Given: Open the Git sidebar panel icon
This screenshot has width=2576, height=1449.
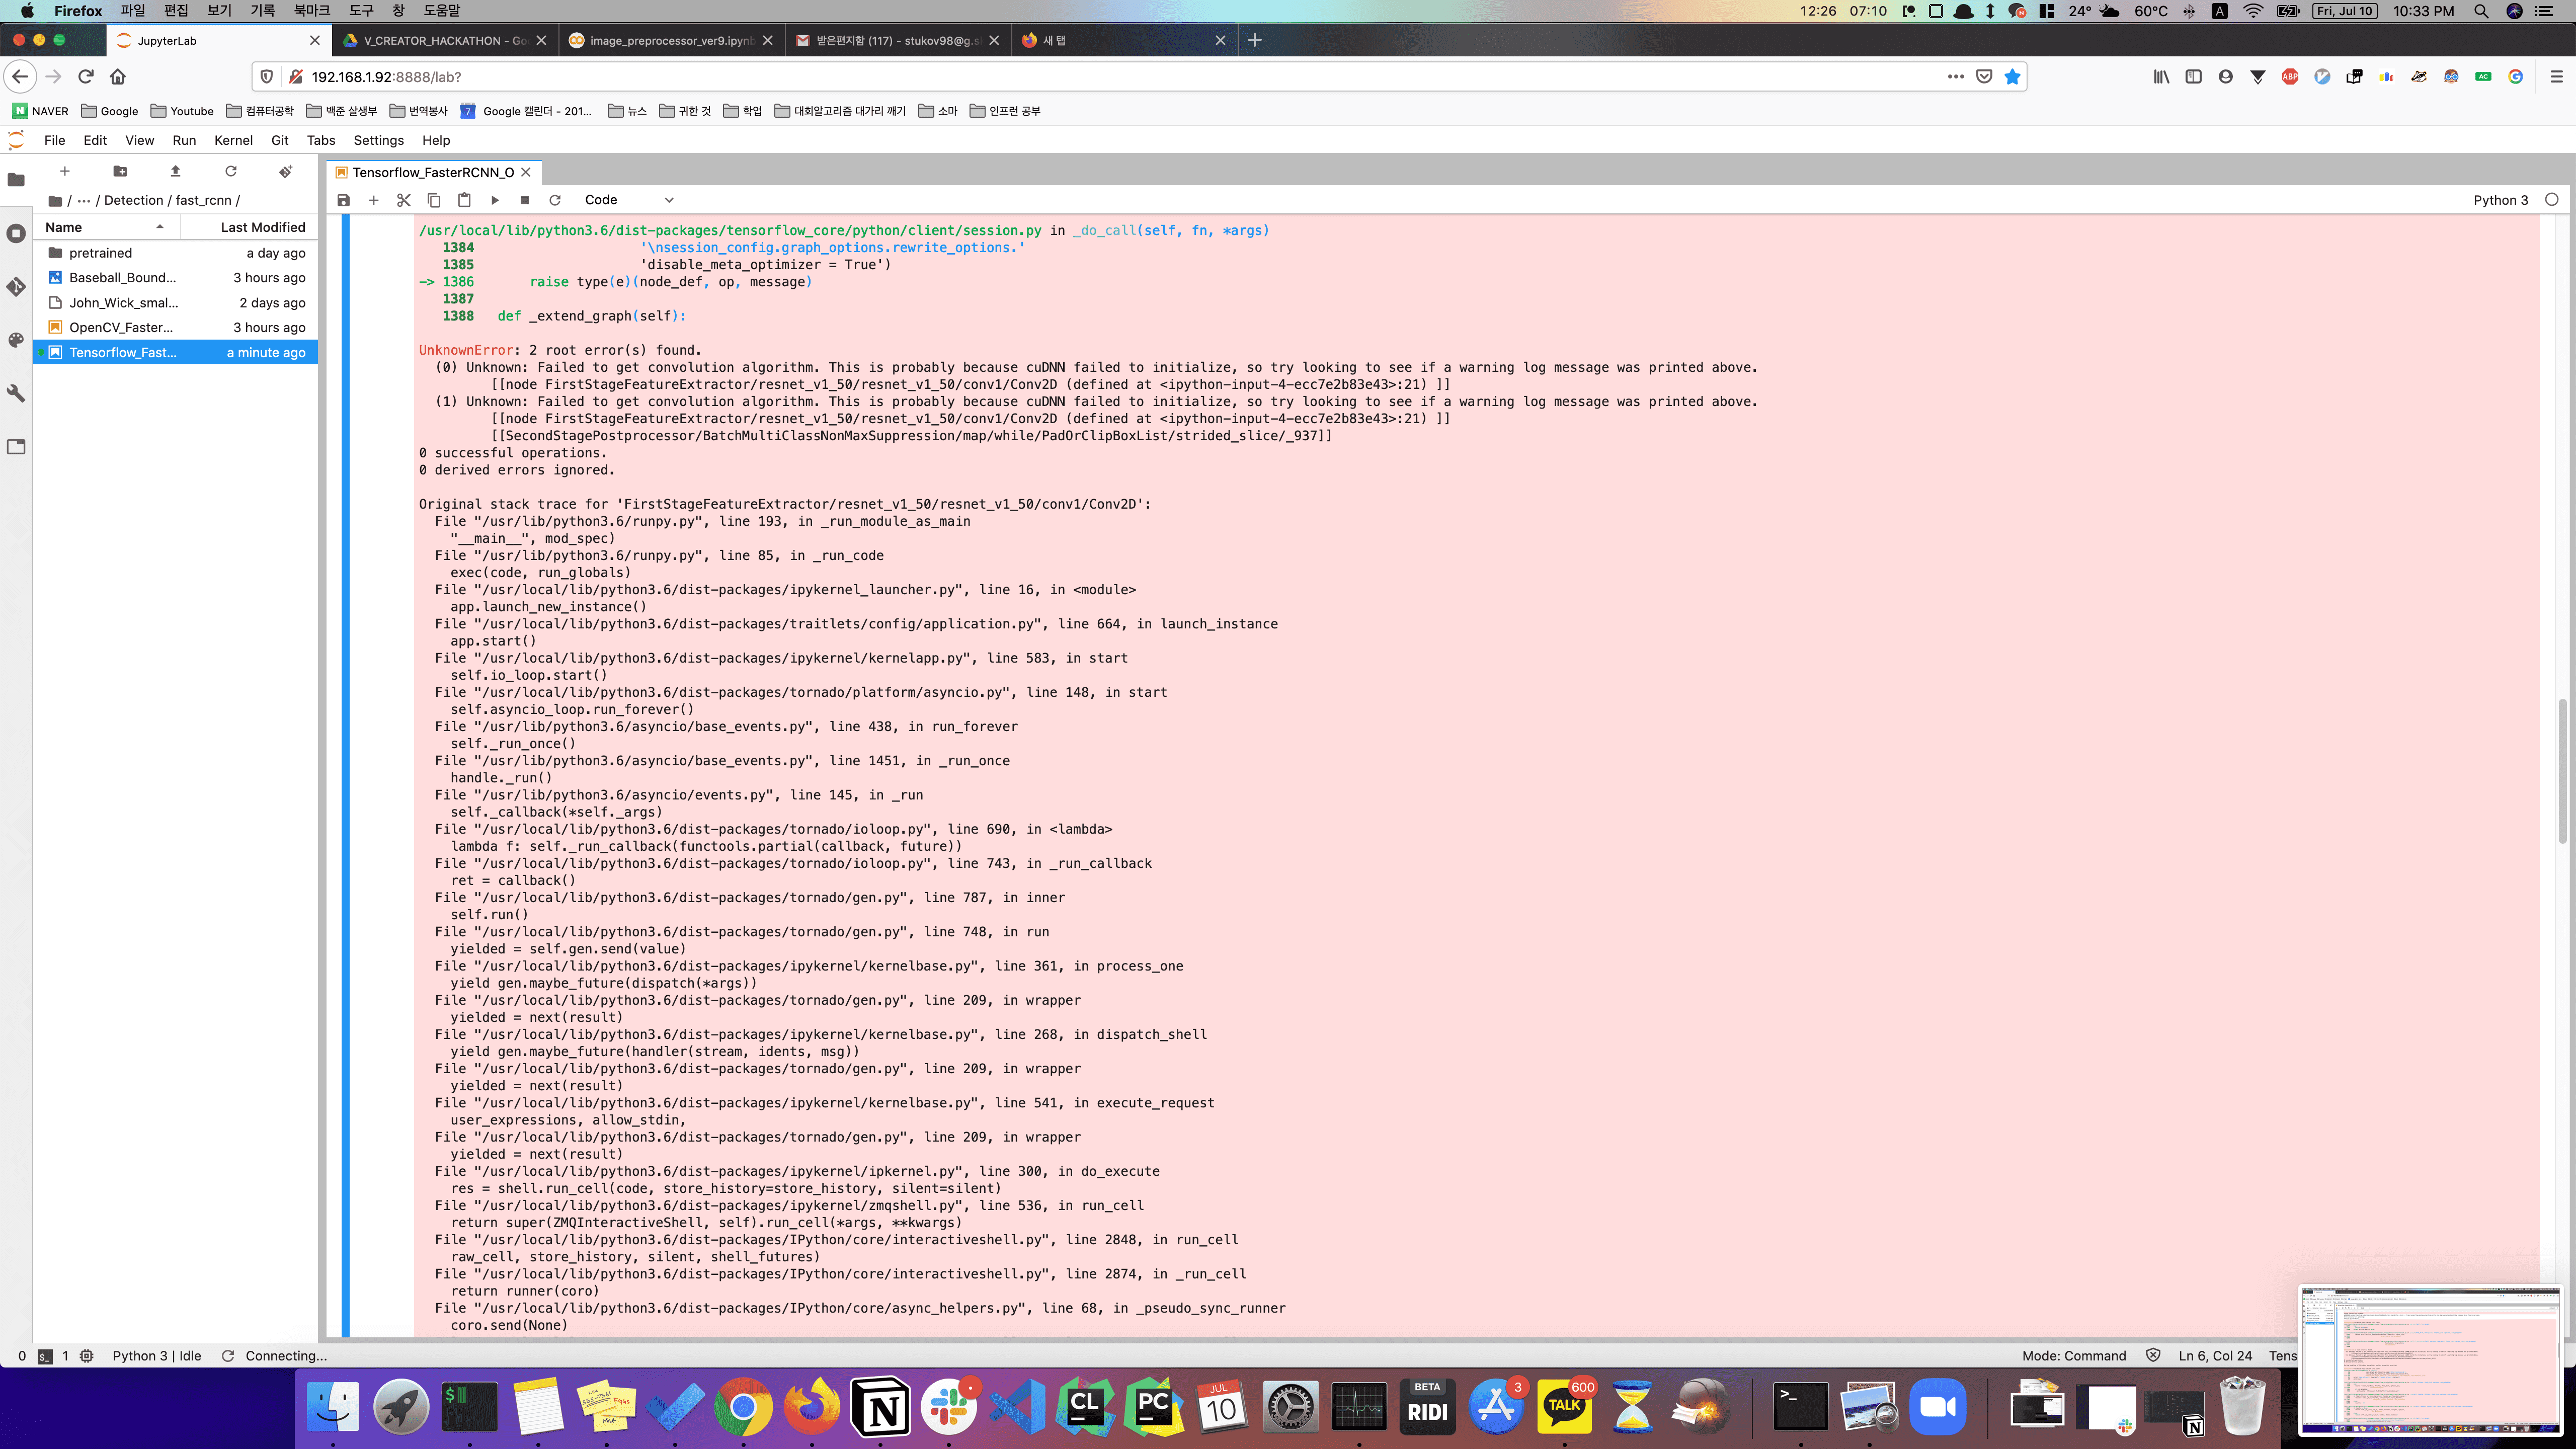Looking at the screenshot, I should click(16, 287).
